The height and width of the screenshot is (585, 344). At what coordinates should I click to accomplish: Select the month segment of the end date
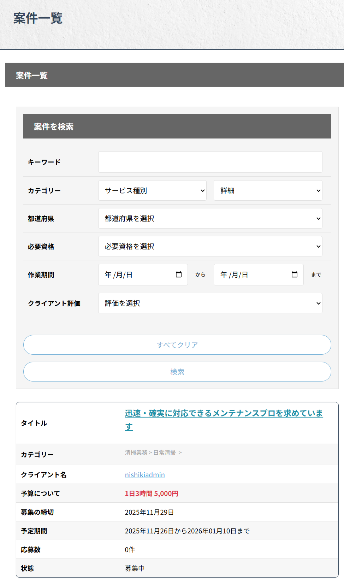(235, 275)
